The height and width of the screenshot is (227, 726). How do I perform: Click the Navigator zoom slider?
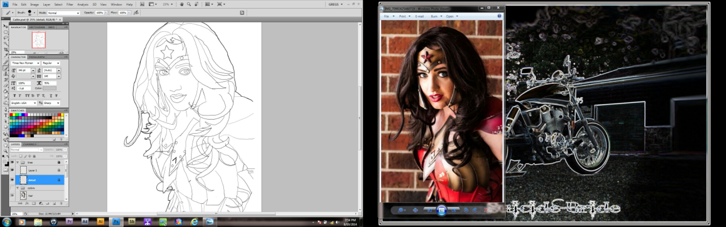pyautogui.click(x=46, y=52)
